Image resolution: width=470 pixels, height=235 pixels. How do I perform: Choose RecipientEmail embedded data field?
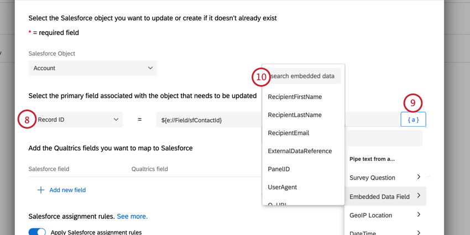(288, 133)
